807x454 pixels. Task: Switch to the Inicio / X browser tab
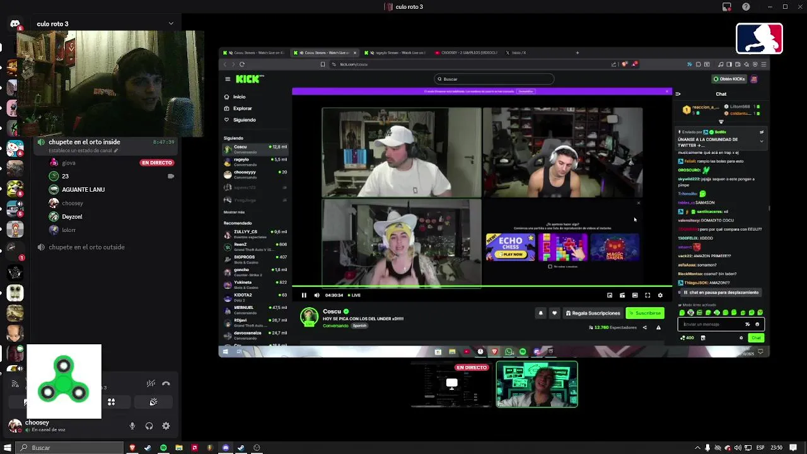[520, 53]
